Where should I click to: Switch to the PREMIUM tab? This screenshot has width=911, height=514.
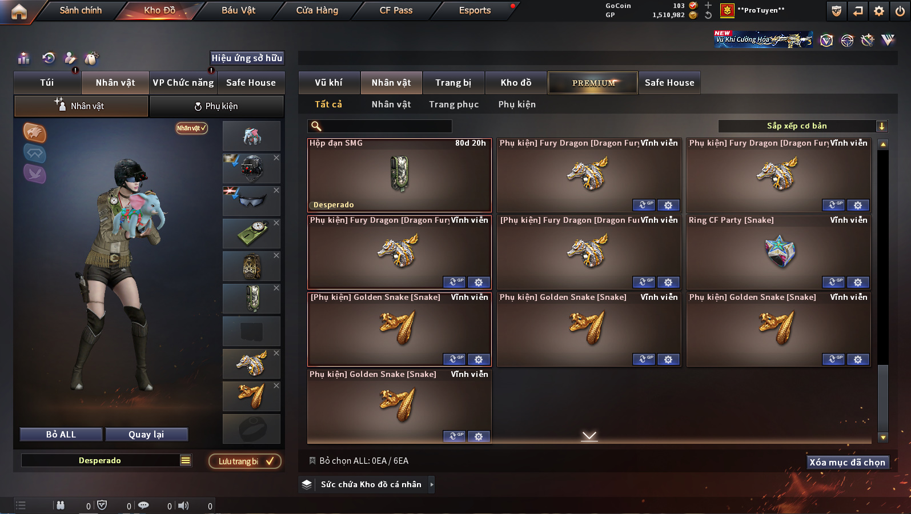point(593,83)
